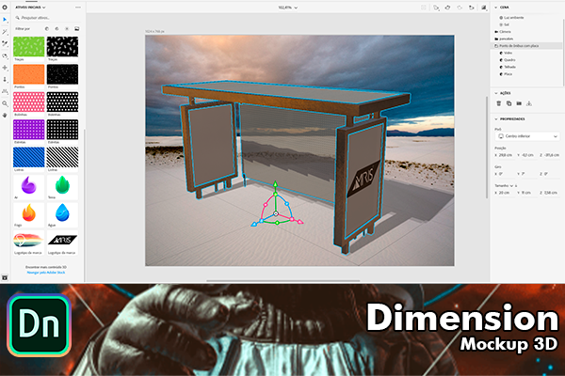
Task: Open the Centro inferior pivot dropdown
Action: 527,136
